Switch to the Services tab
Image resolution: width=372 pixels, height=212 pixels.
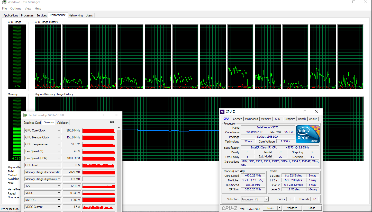coord(42,15)
